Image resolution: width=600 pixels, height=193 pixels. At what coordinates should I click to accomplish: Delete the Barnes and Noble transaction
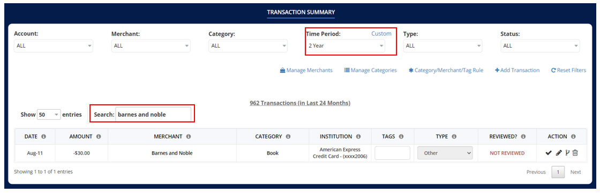click(575, 153)
